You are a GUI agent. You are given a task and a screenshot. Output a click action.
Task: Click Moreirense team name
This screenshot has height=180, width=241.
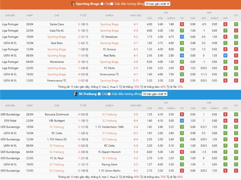(57, 62)
